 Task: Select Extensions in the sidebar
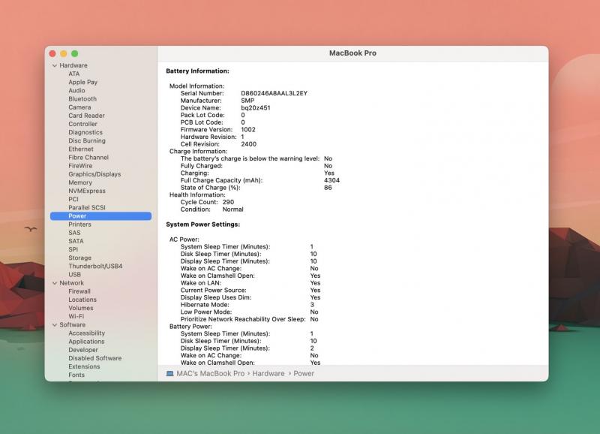click(x=84, y=366)
